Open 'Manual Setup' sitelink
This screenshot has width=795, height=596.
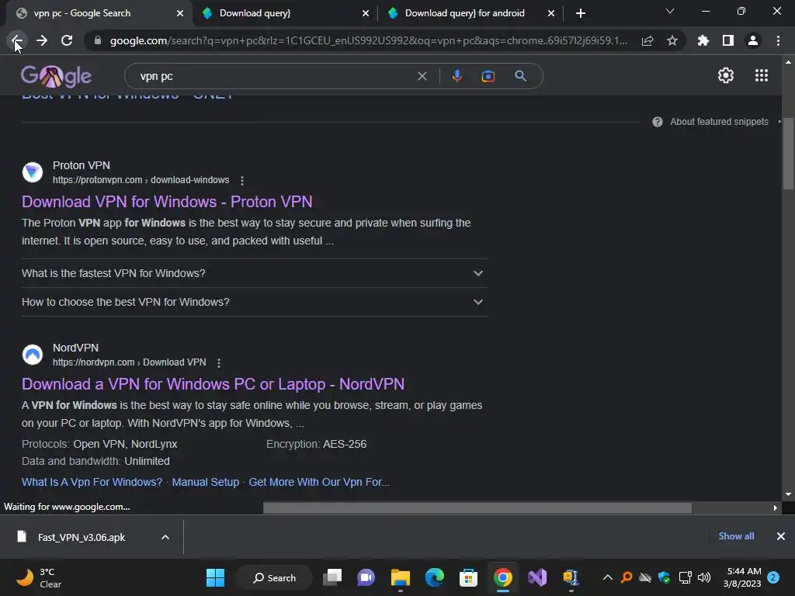[205, 482]
